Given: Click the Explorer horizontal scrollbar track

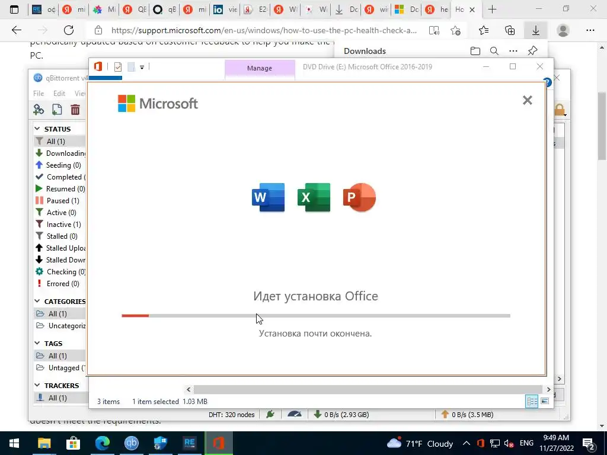Looking at the screenshot, I should pos(368,389).
